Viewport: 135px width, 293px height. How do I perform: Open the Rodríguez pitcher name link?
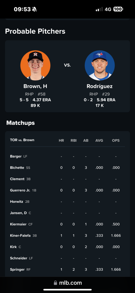100,86
